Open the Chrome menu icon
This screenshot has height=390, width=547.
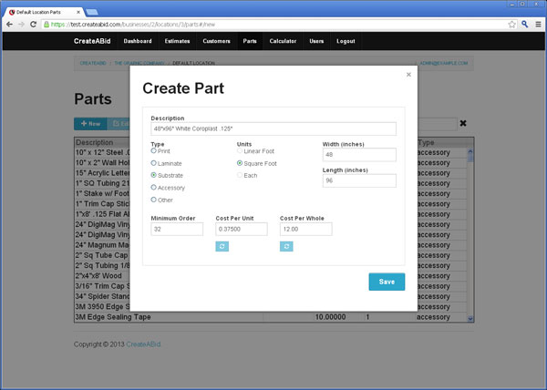coord(536,24)
